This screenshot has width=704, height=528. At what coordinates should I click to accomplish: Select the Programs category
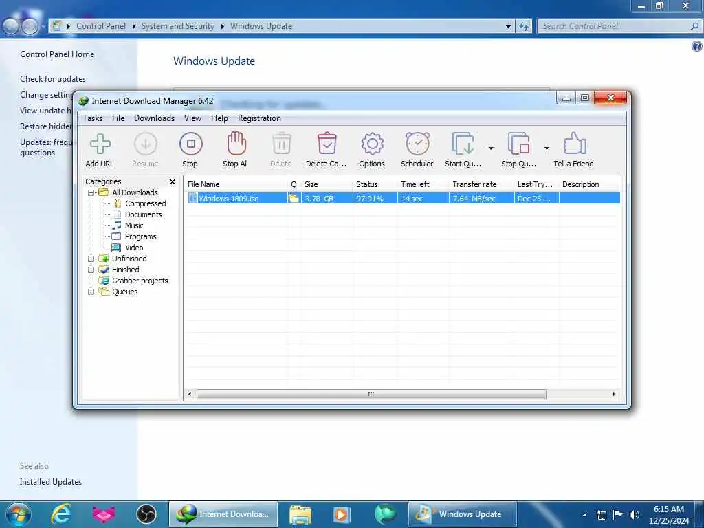(140, 236)
